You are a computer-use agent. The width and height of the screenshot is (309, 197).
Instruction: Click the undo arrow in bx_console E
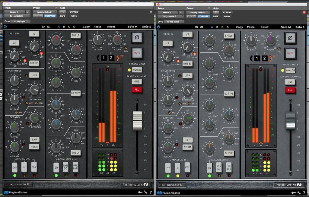pyautogui.click(x=43, y=27)
